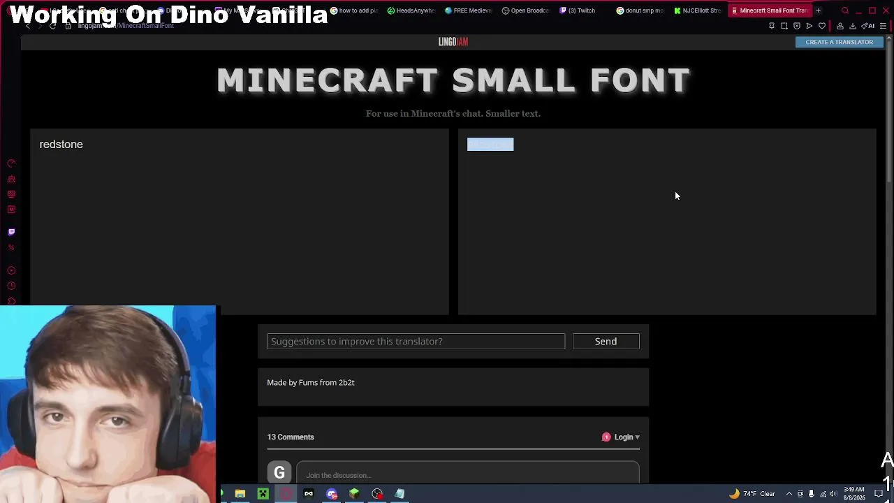Click the input text area containing 'redstone'

click(239, 221)
